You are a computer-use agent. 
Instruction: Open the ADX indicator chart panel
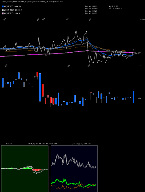(x=74, y=169)
